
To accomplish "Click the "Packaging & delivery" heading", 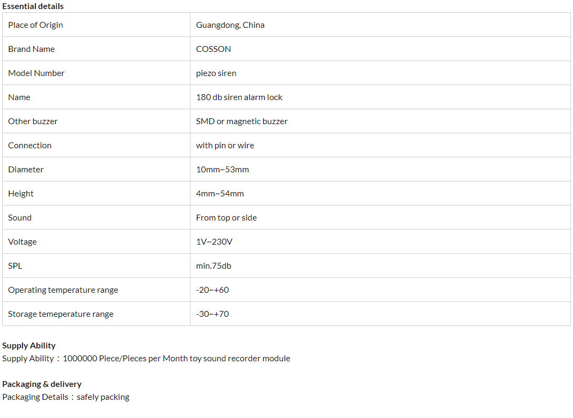I will 42,384.
